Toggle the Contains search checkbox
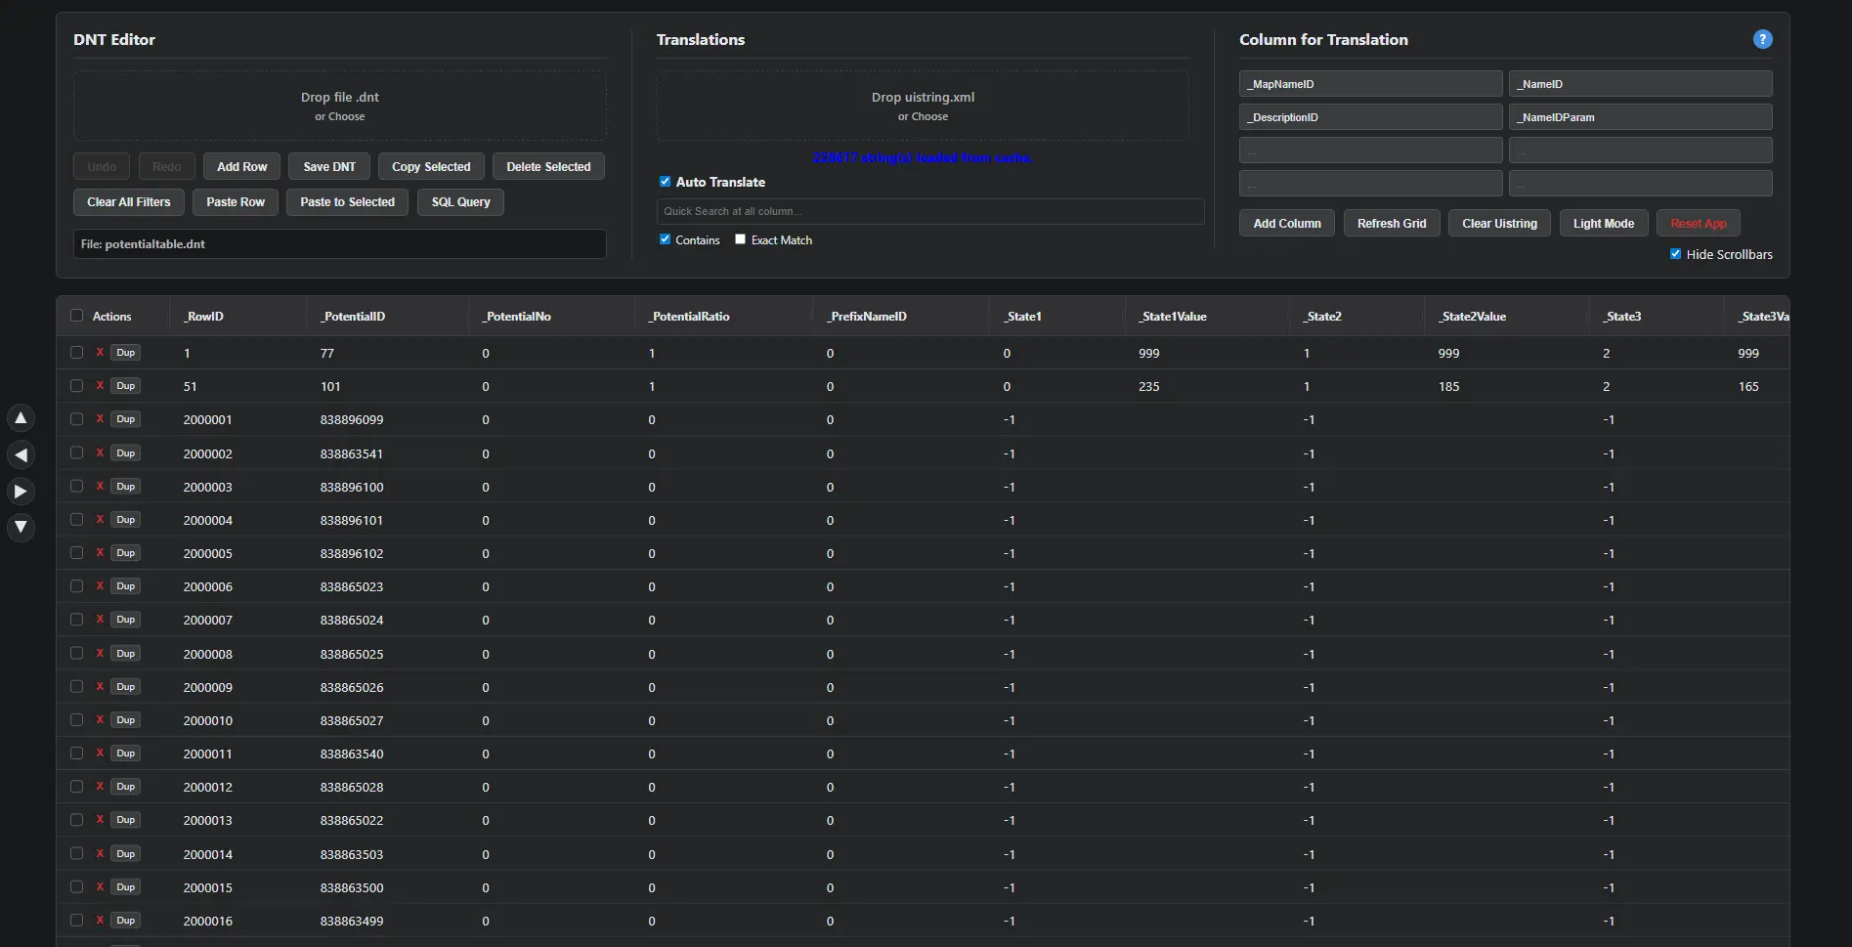 click(666, 239)
